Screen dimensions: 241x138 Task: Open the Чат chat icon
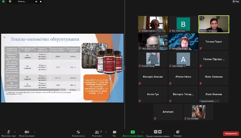(x=114, y=132)
